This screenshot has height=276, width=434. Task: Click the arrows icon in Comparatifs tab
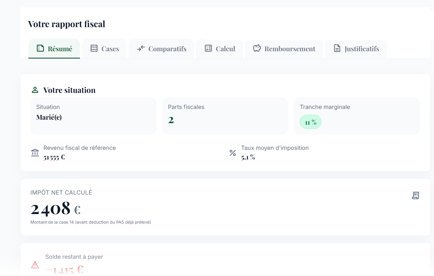point(141,49)
